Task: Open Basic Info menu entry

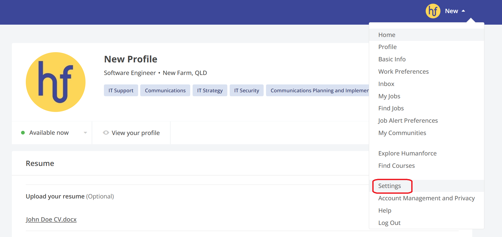Action: pos(392,59)
